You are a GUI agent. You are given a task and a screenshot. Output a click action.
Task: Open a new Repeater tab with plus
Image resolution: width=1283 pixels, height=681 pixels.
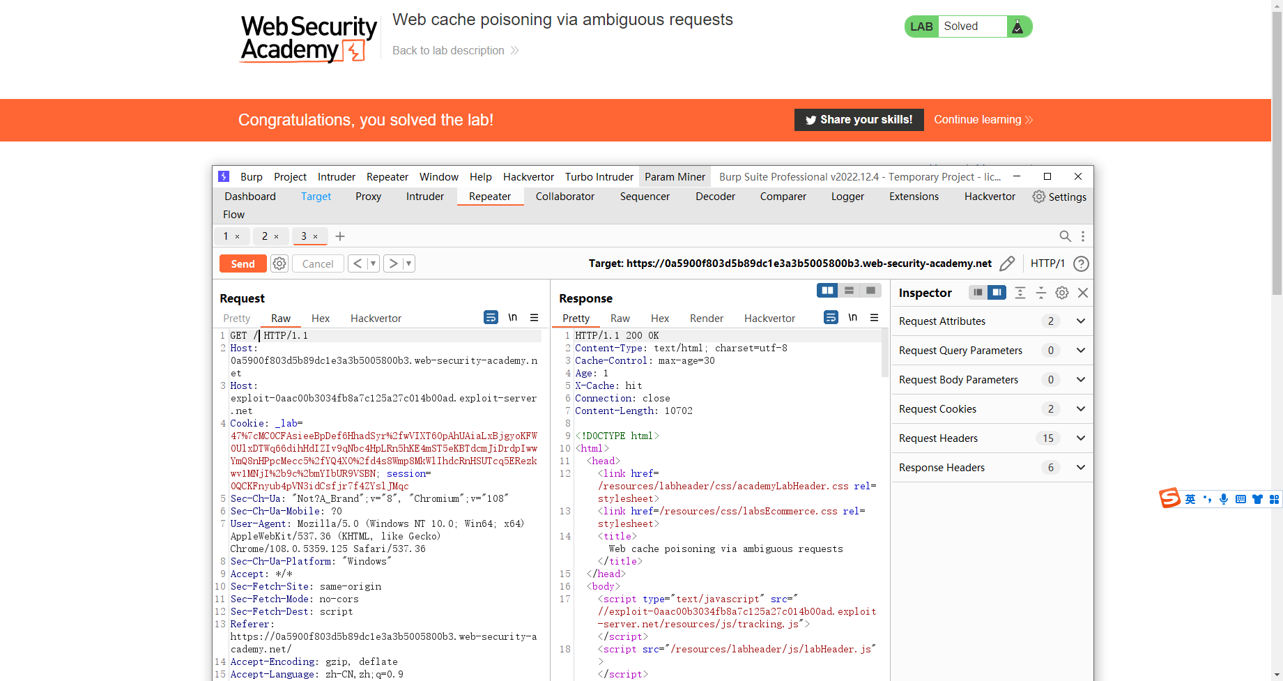click(x=339, y=236)
